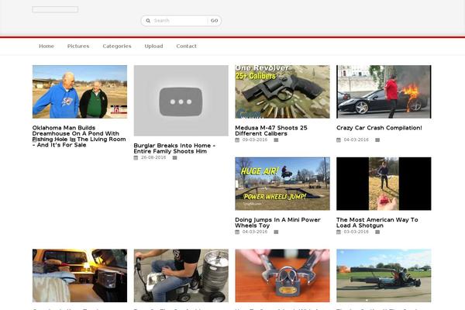Click the Huge Air Power Wheels Jump thumbnail
The image size is (465, 310).
[283, 184]
